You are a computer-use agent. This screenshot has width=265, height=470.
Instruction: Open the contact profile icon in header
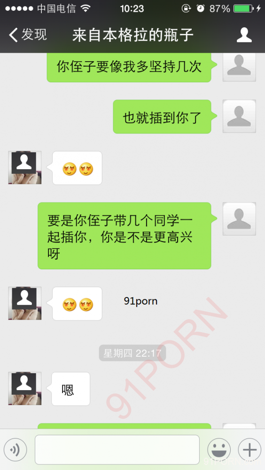tap(244, 35)
